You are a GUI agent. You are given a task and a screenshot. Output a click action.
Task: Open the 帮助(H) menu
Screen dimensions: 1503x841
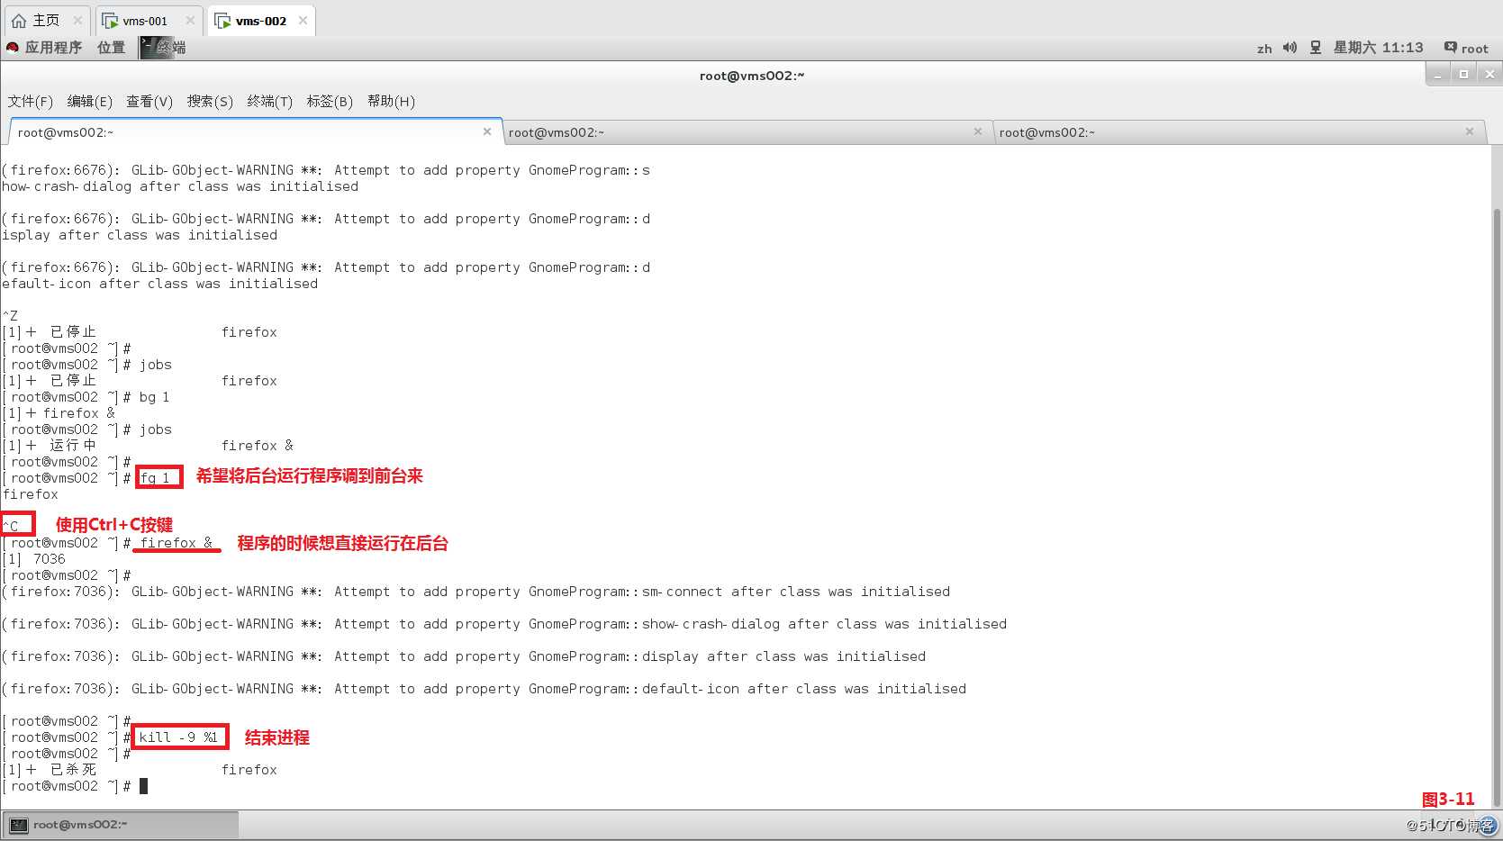click(391, 101)
